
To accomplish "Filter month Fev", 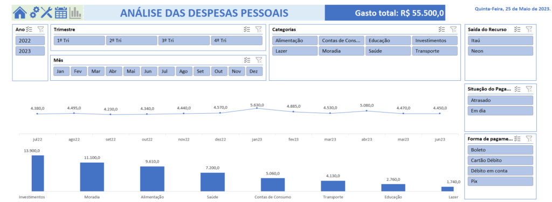I will (x=79, y=72).
